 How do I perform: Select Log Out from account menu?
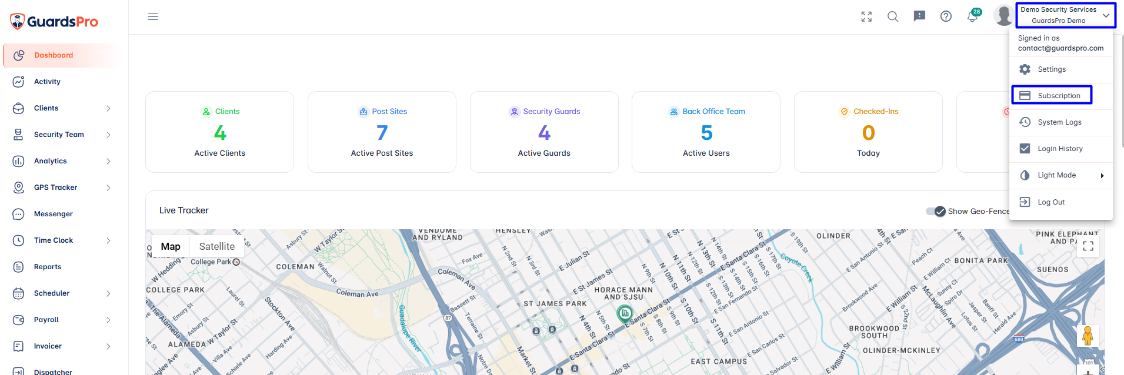(x=1061, y=202)
